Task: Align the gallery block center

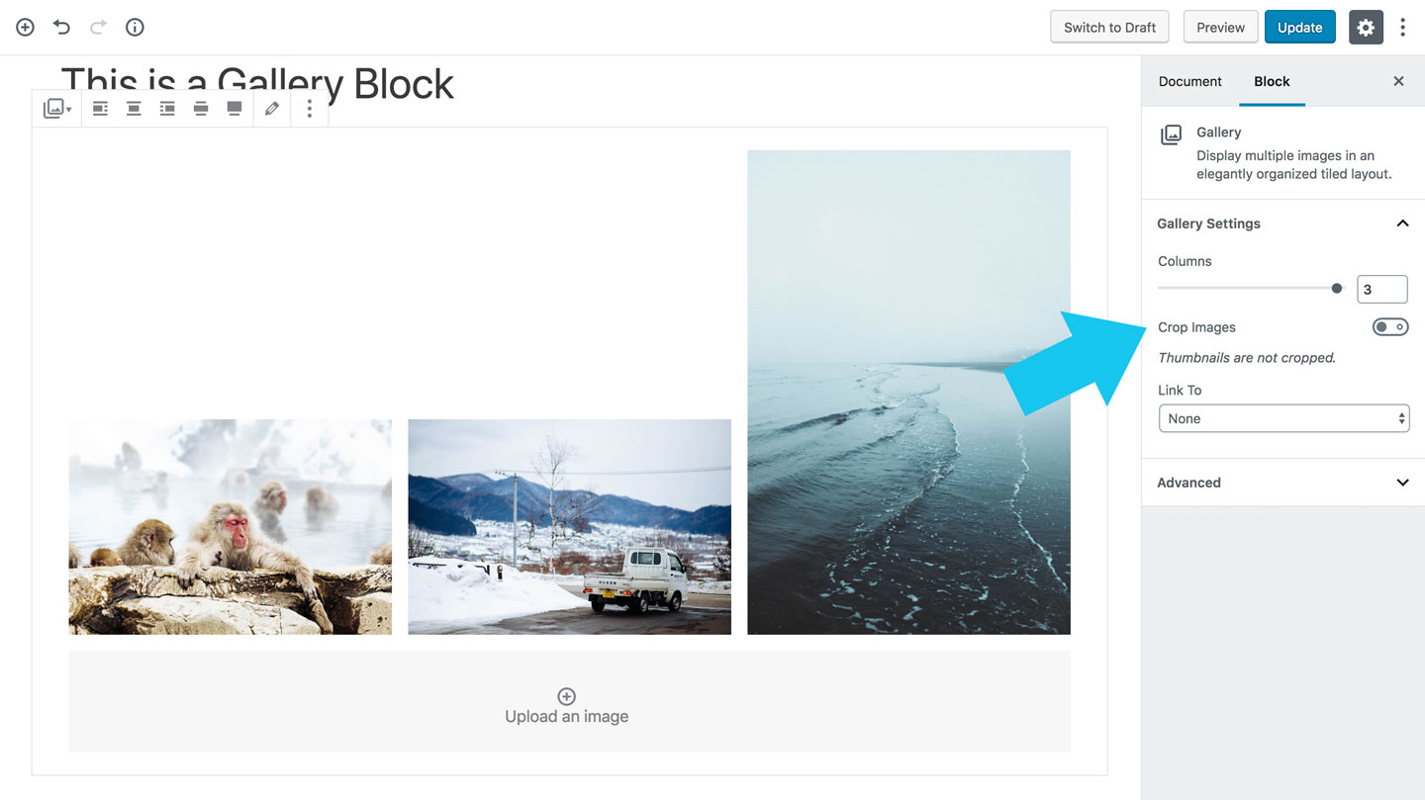Action: pos(134,109)
